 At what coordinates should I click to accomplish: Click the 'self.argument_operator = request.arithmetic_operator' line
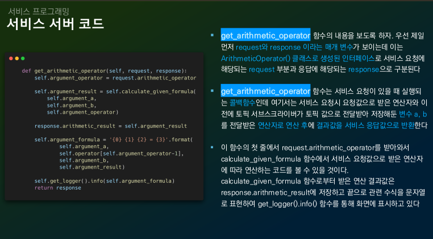coord(115,78)
